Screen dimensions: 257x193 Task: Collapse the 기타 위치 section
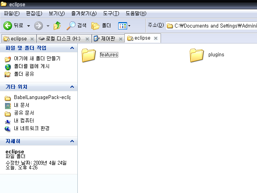pos(72,87)
